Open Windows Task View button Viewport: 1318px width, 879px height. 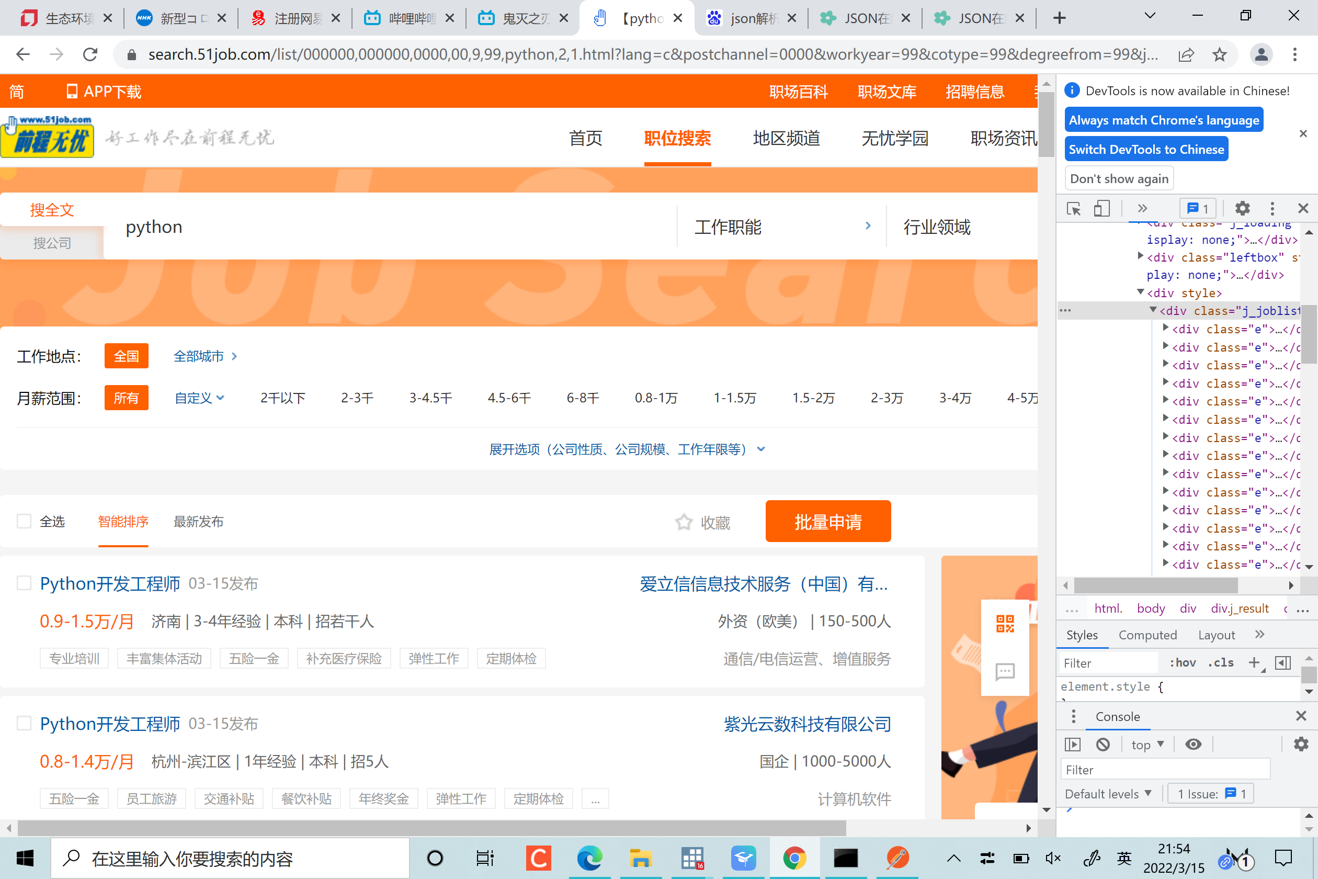click(x=485, y=858)
